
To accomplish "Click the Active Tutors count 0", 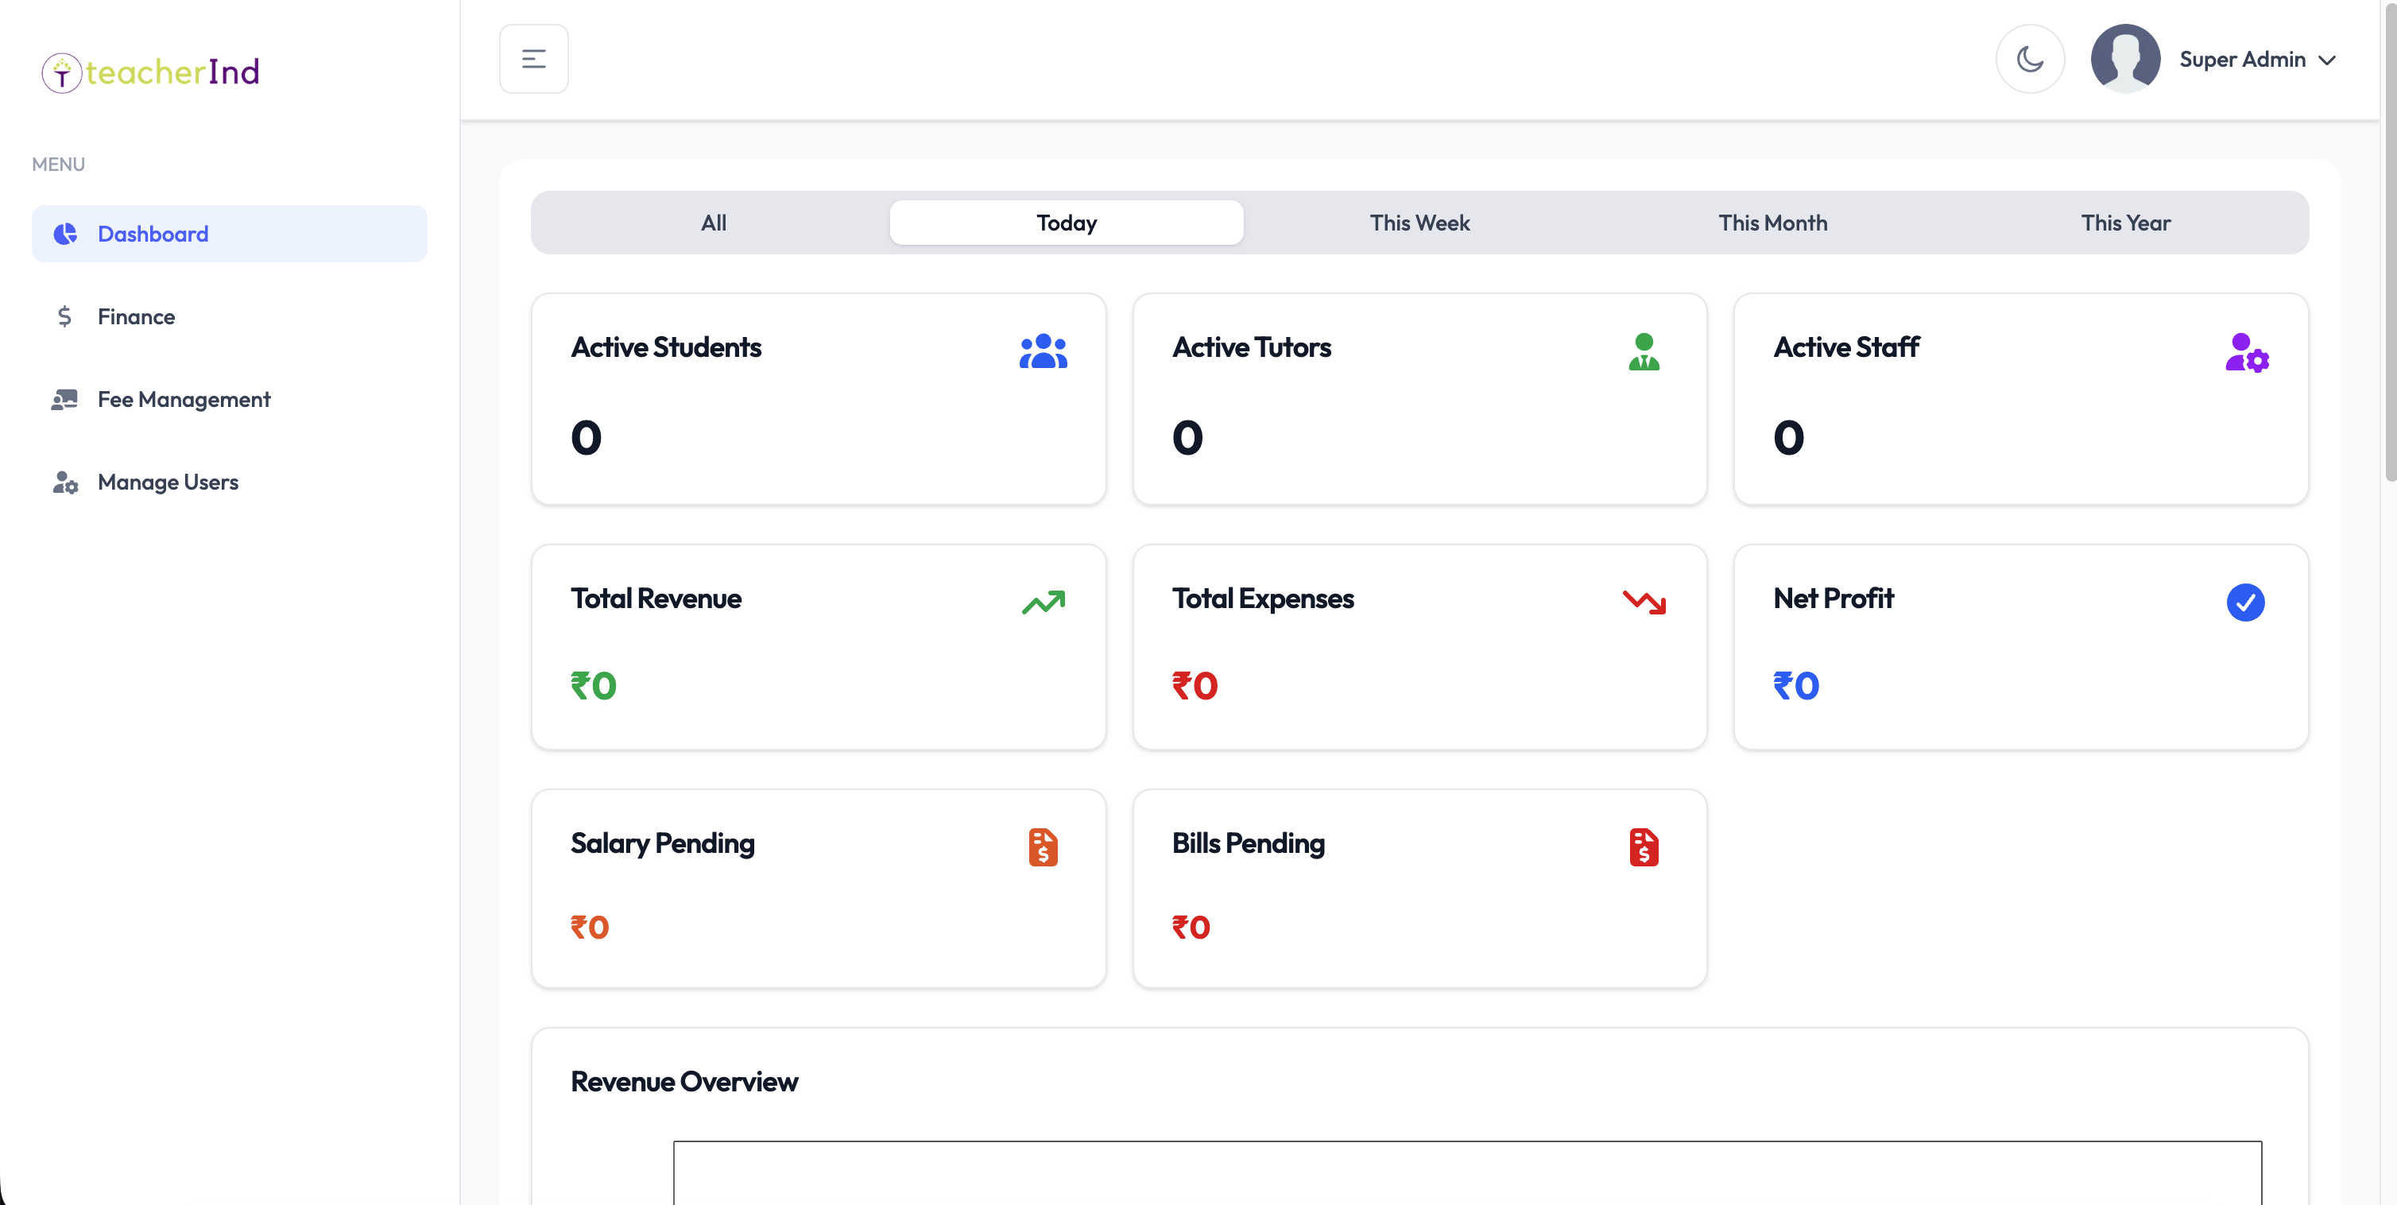I will click(1187, 437).
